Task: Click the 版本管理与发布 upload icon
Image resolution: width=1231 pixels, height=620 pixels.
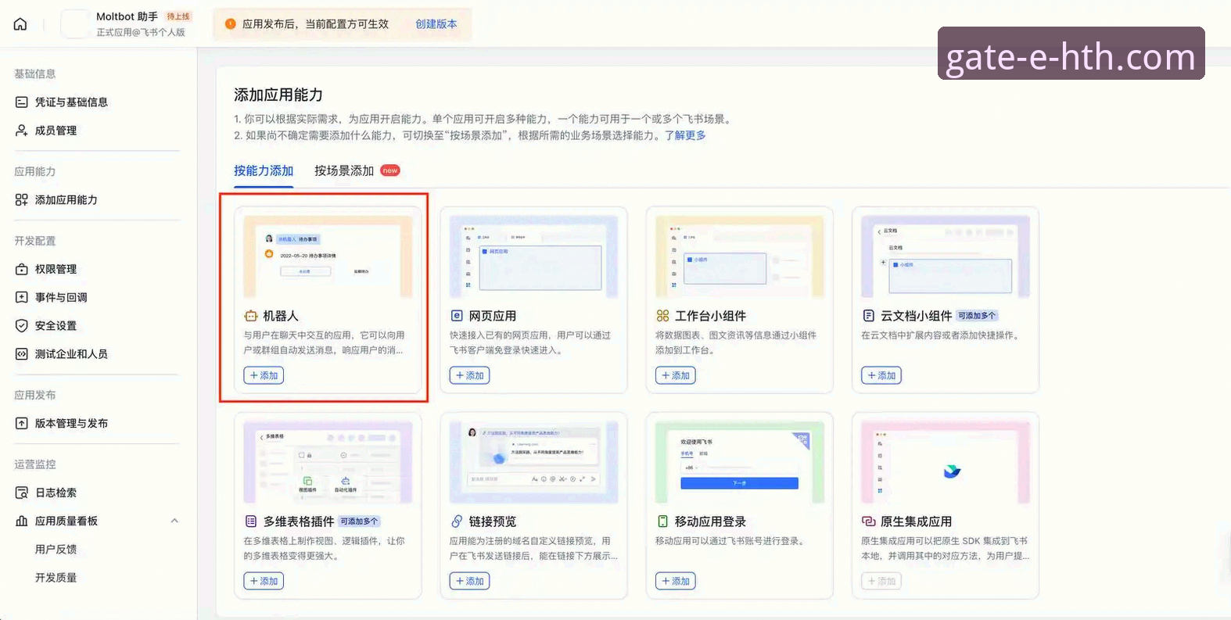Action: click(22, 423)
